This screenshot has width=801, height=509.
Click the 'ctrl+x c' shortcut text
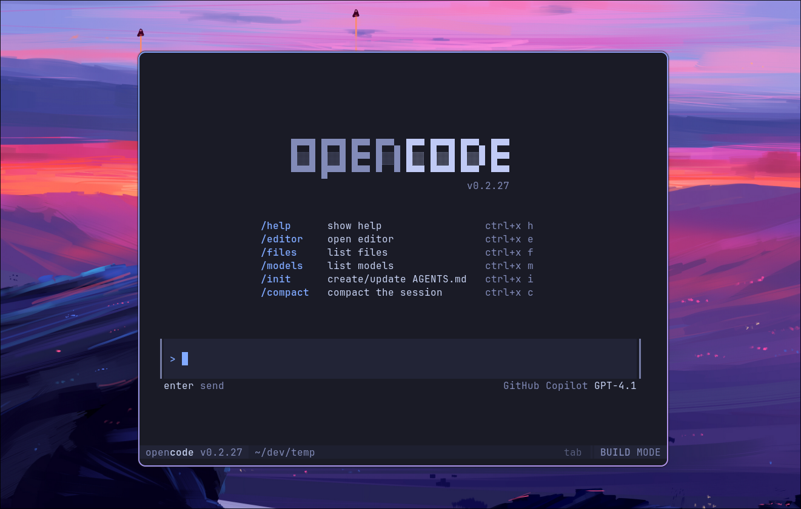509,293
